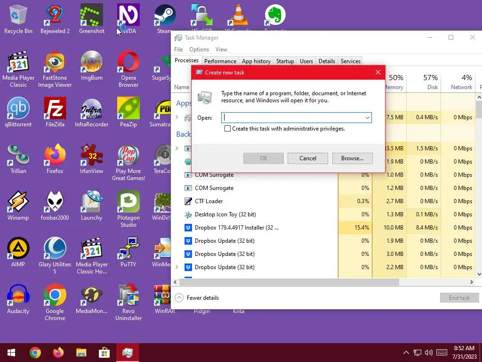The image size is (482, 362).
Task: Switch to the Performance tab
Action: pos(220,61)
